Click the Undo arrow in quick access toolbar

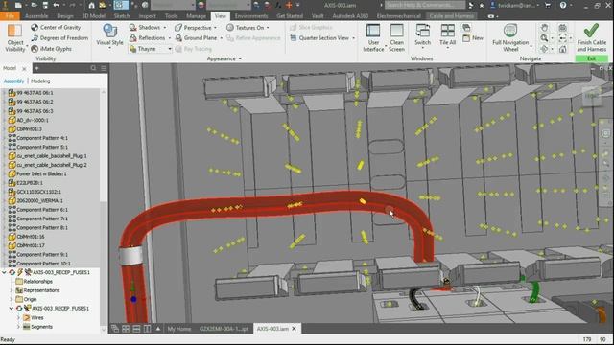click(57, 5)
